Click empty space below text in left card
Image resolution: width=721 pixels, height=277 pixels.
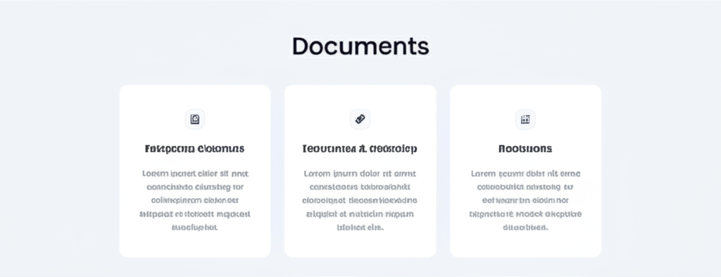pos(195,245)
